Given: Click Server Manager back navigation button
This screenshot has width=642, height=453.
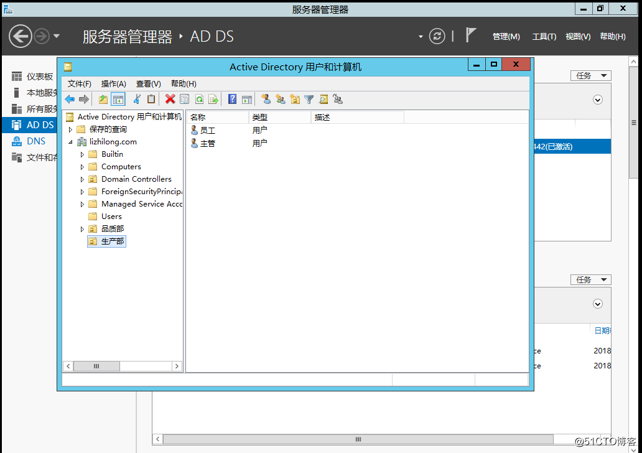Looking at the screenshot, I should pyautogui.click(x=21, y=36).
